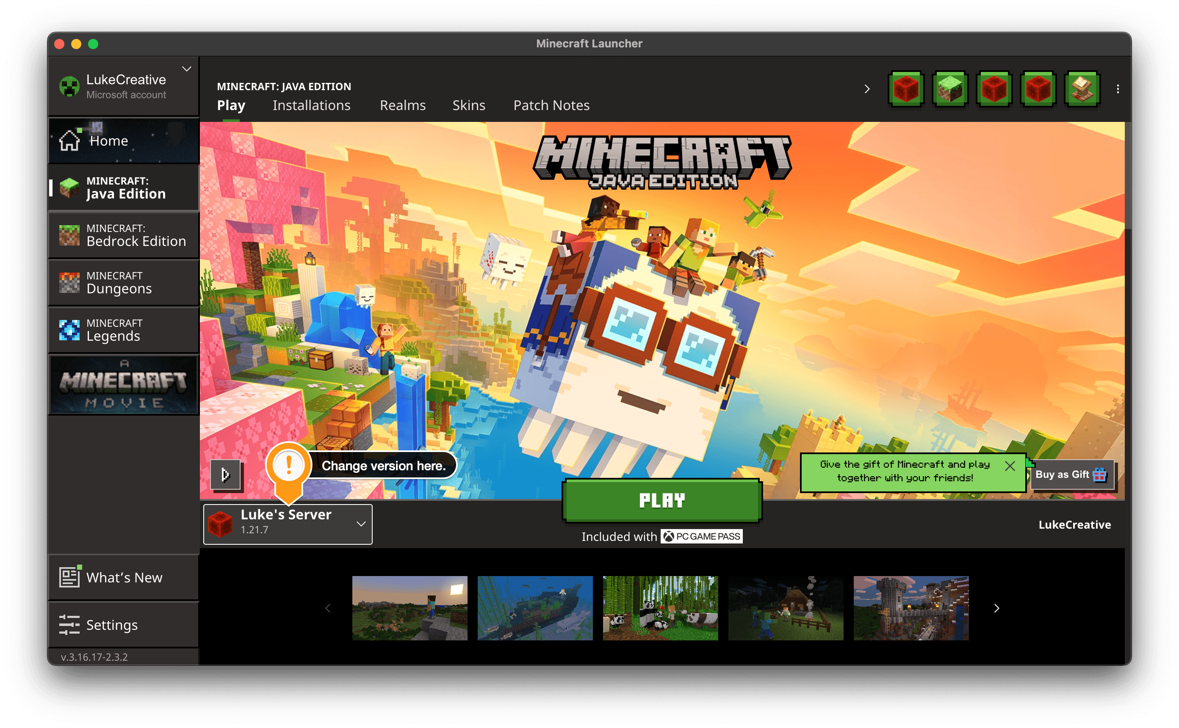Open the three-dot overflow menu
Viewport: 1179px width, 728px height.
click(x=1118, y=88)
